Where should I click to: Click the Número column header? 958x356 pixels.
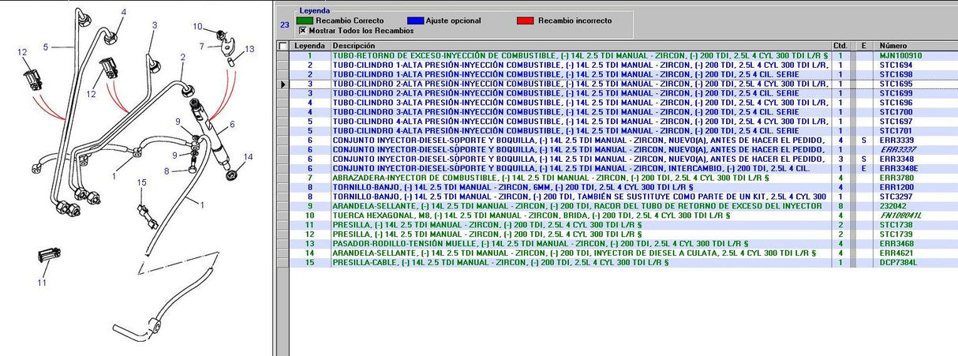click(x=915, y=46)
